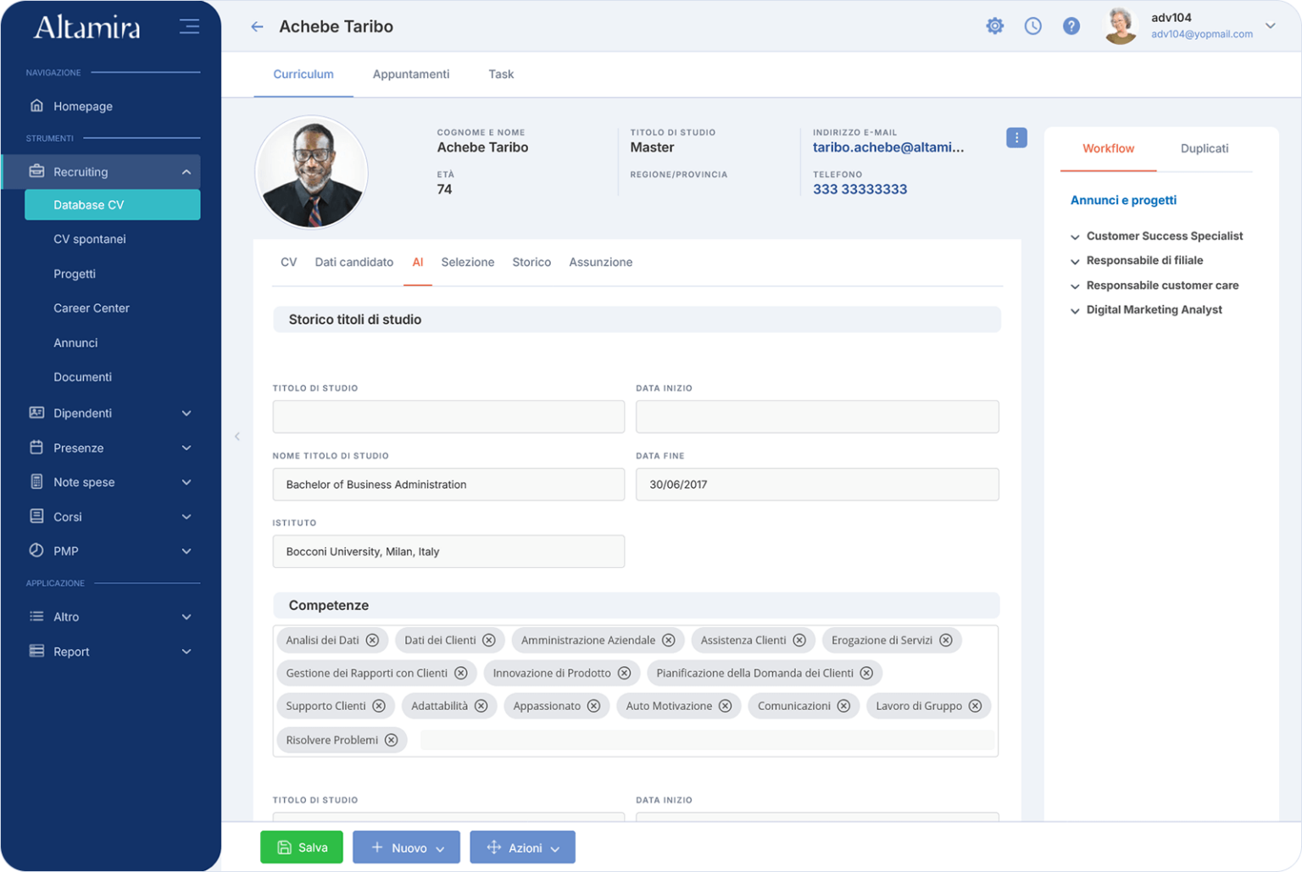
Task: Remove the Risolvere Problemi skill tag
Action: [391, 740]
